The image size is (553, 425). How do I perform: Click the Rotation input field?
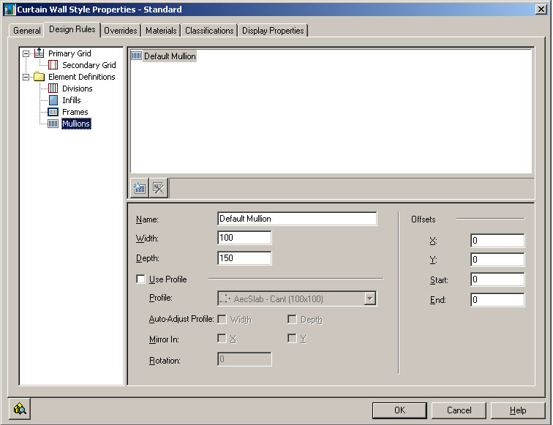click(244, 359)
